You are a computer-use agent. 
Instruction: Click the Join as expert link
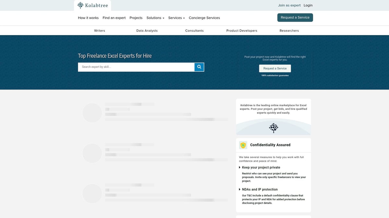click(x=289, y=5)
